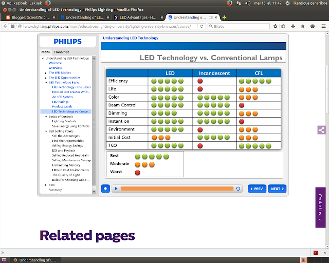The width and height of the screenshot is (329, 263).
Task: Select Lighting Controls in course menu
Action: point(64,121)
